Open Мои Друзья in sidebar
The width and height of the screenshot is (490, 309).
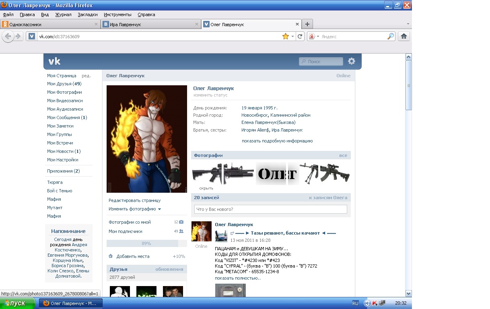(64, 84)
